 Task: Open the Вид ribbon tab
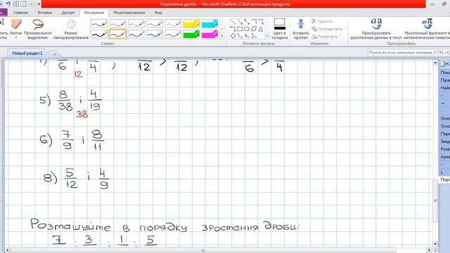[158, 13]
